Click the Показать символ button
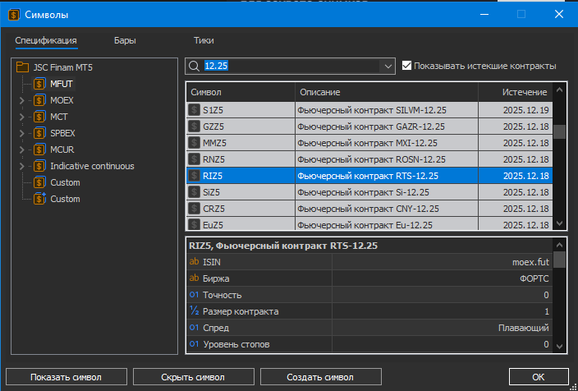 (x=66, y=377)
